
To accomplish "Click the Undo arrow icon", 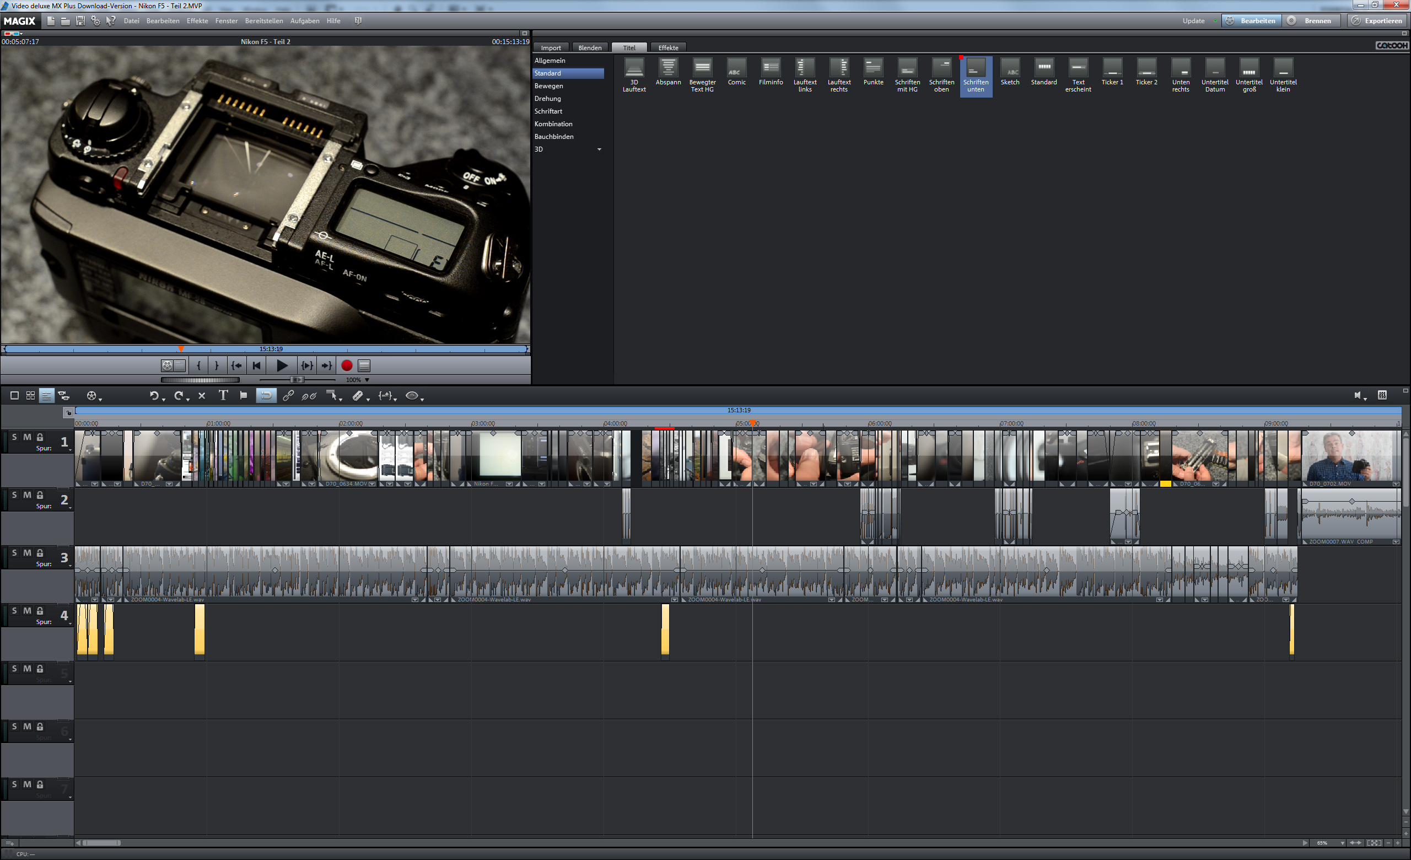I will pos(153,395).
